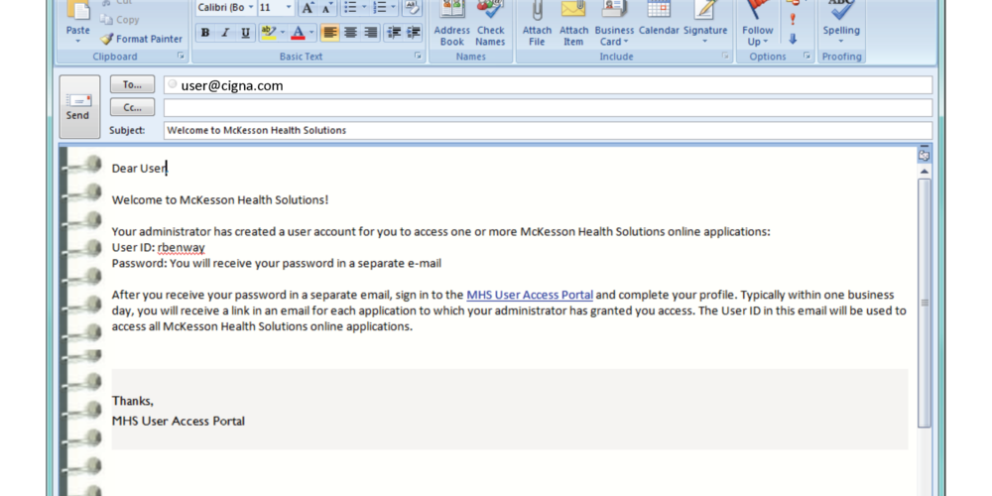Click into the Subject field
992x496 pixels.
(546, 130)
